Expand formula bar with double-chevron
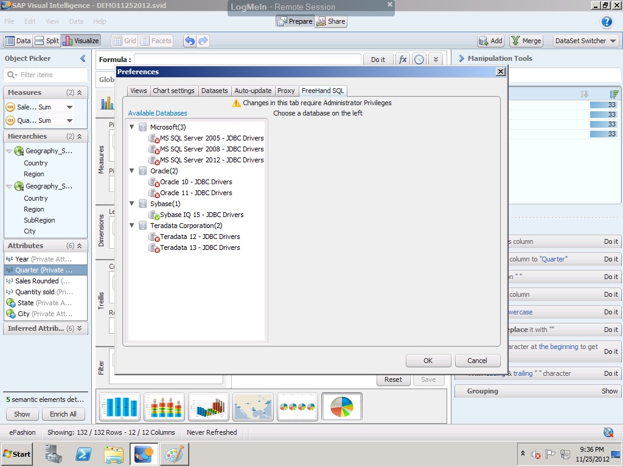The image size is (623, 467). [436, 60]
